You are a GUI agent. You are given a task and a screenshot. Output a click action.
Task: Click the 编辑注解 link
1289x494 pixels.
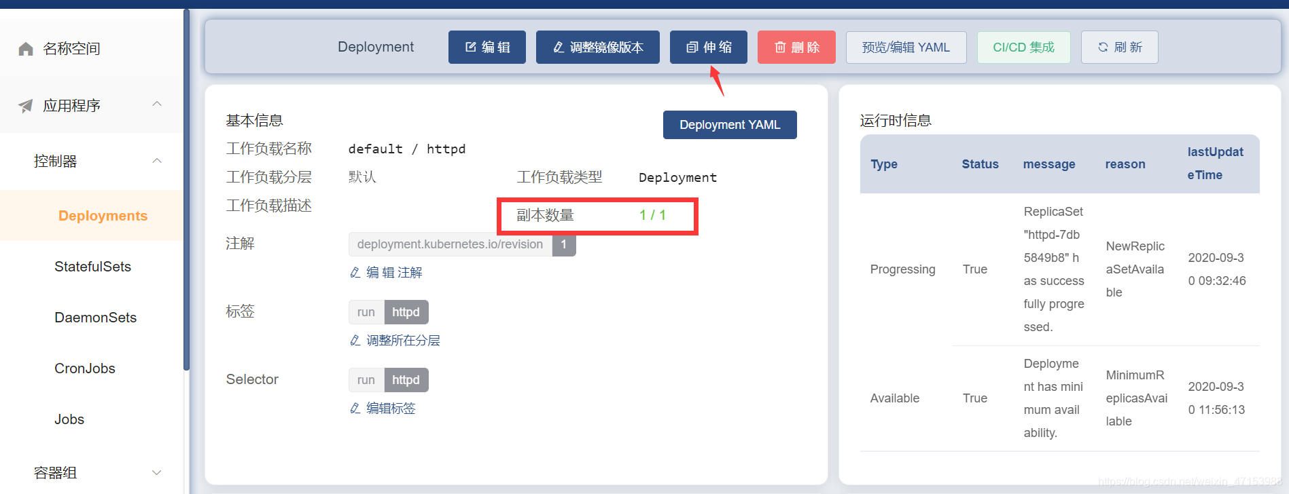coord(386,273)
